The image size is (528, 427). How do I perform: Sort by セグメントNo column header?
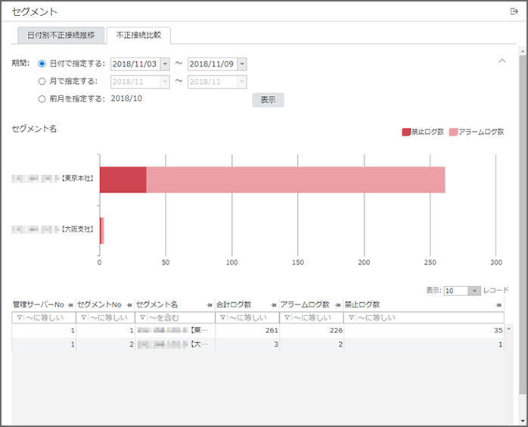99,304
